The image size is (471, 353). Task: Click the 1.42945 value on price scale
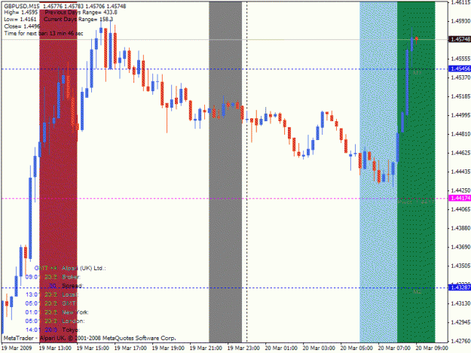[x=460, y=322]
